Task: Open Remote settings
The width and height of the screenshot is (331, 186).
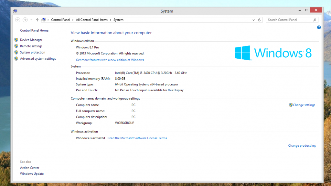Action: 31,46
